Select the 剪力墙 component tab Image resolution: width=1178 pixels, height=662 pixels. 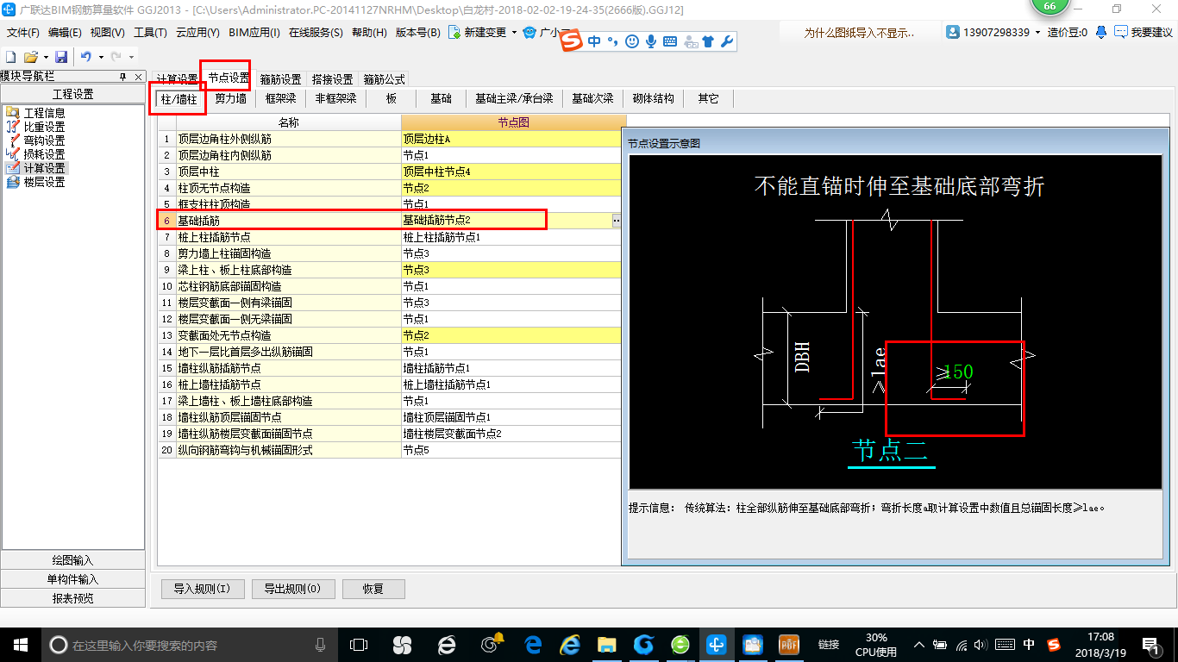click(231, 99)
